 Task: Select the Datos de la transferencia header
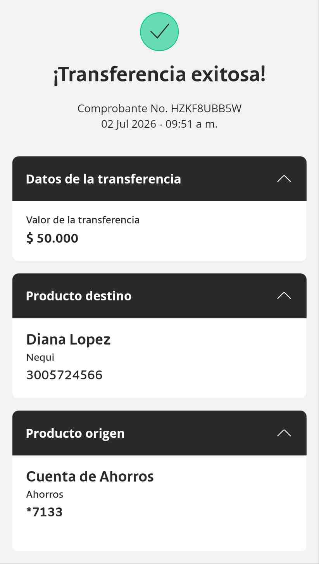(159, 179)
